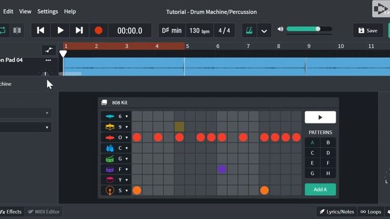The image size is (390, 219).
Task: Expand the row F sound dropdown
Action: click(127, 169)
